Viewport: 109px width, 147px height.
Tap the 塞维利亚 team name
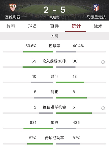13,17
